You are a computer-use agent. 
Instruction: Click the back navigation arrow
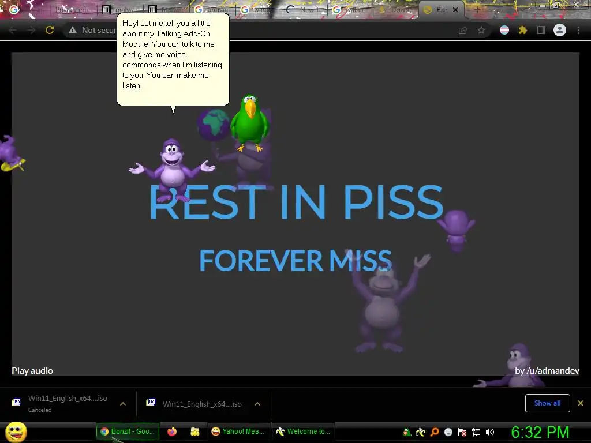(x=13, y=30)
